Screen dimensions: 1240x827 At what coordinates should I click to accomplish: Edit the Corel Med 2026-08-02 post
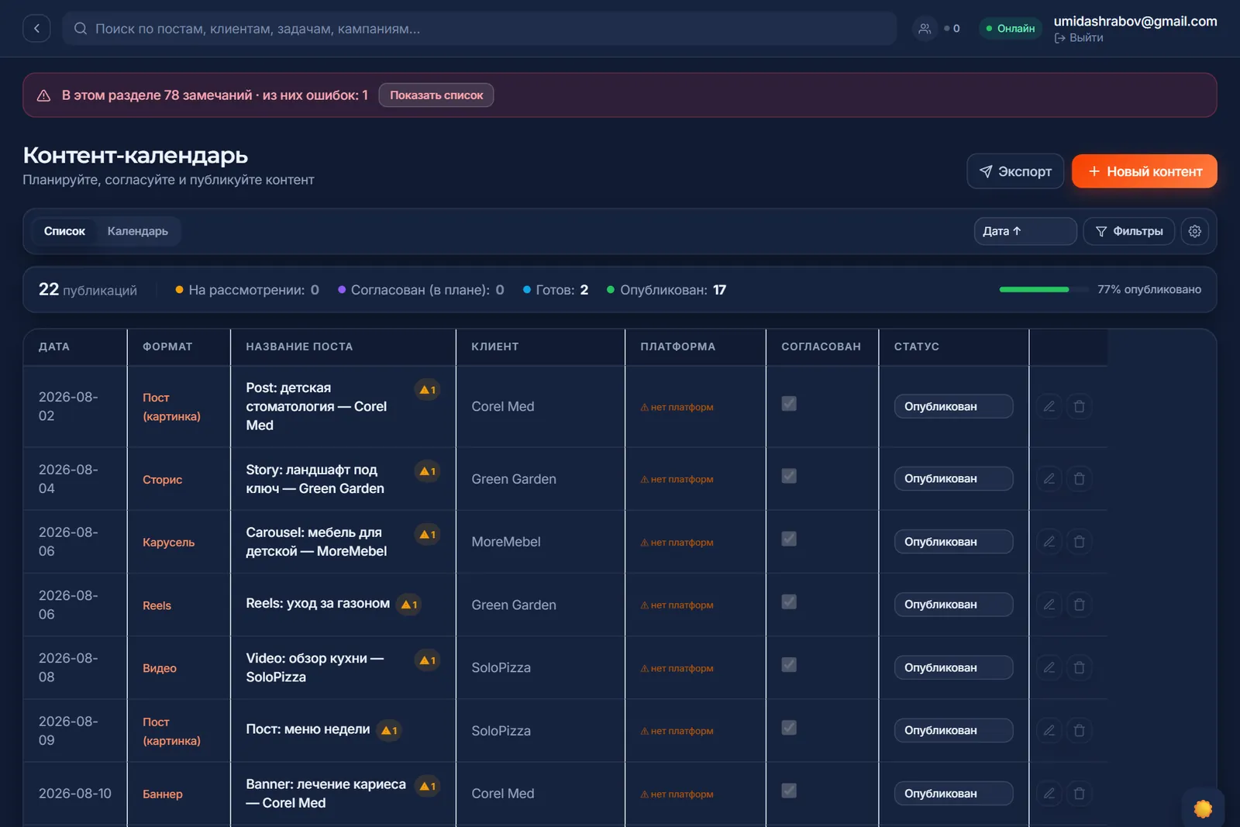point(1049,406)
